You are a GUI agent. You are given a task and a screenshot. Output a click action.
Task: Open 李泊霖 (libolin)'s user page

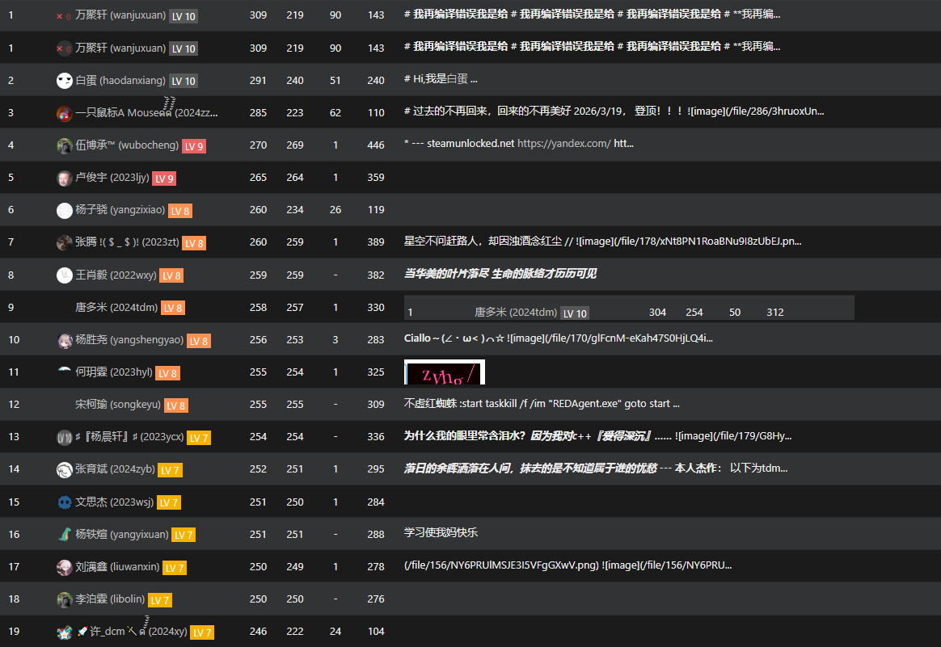110,599
